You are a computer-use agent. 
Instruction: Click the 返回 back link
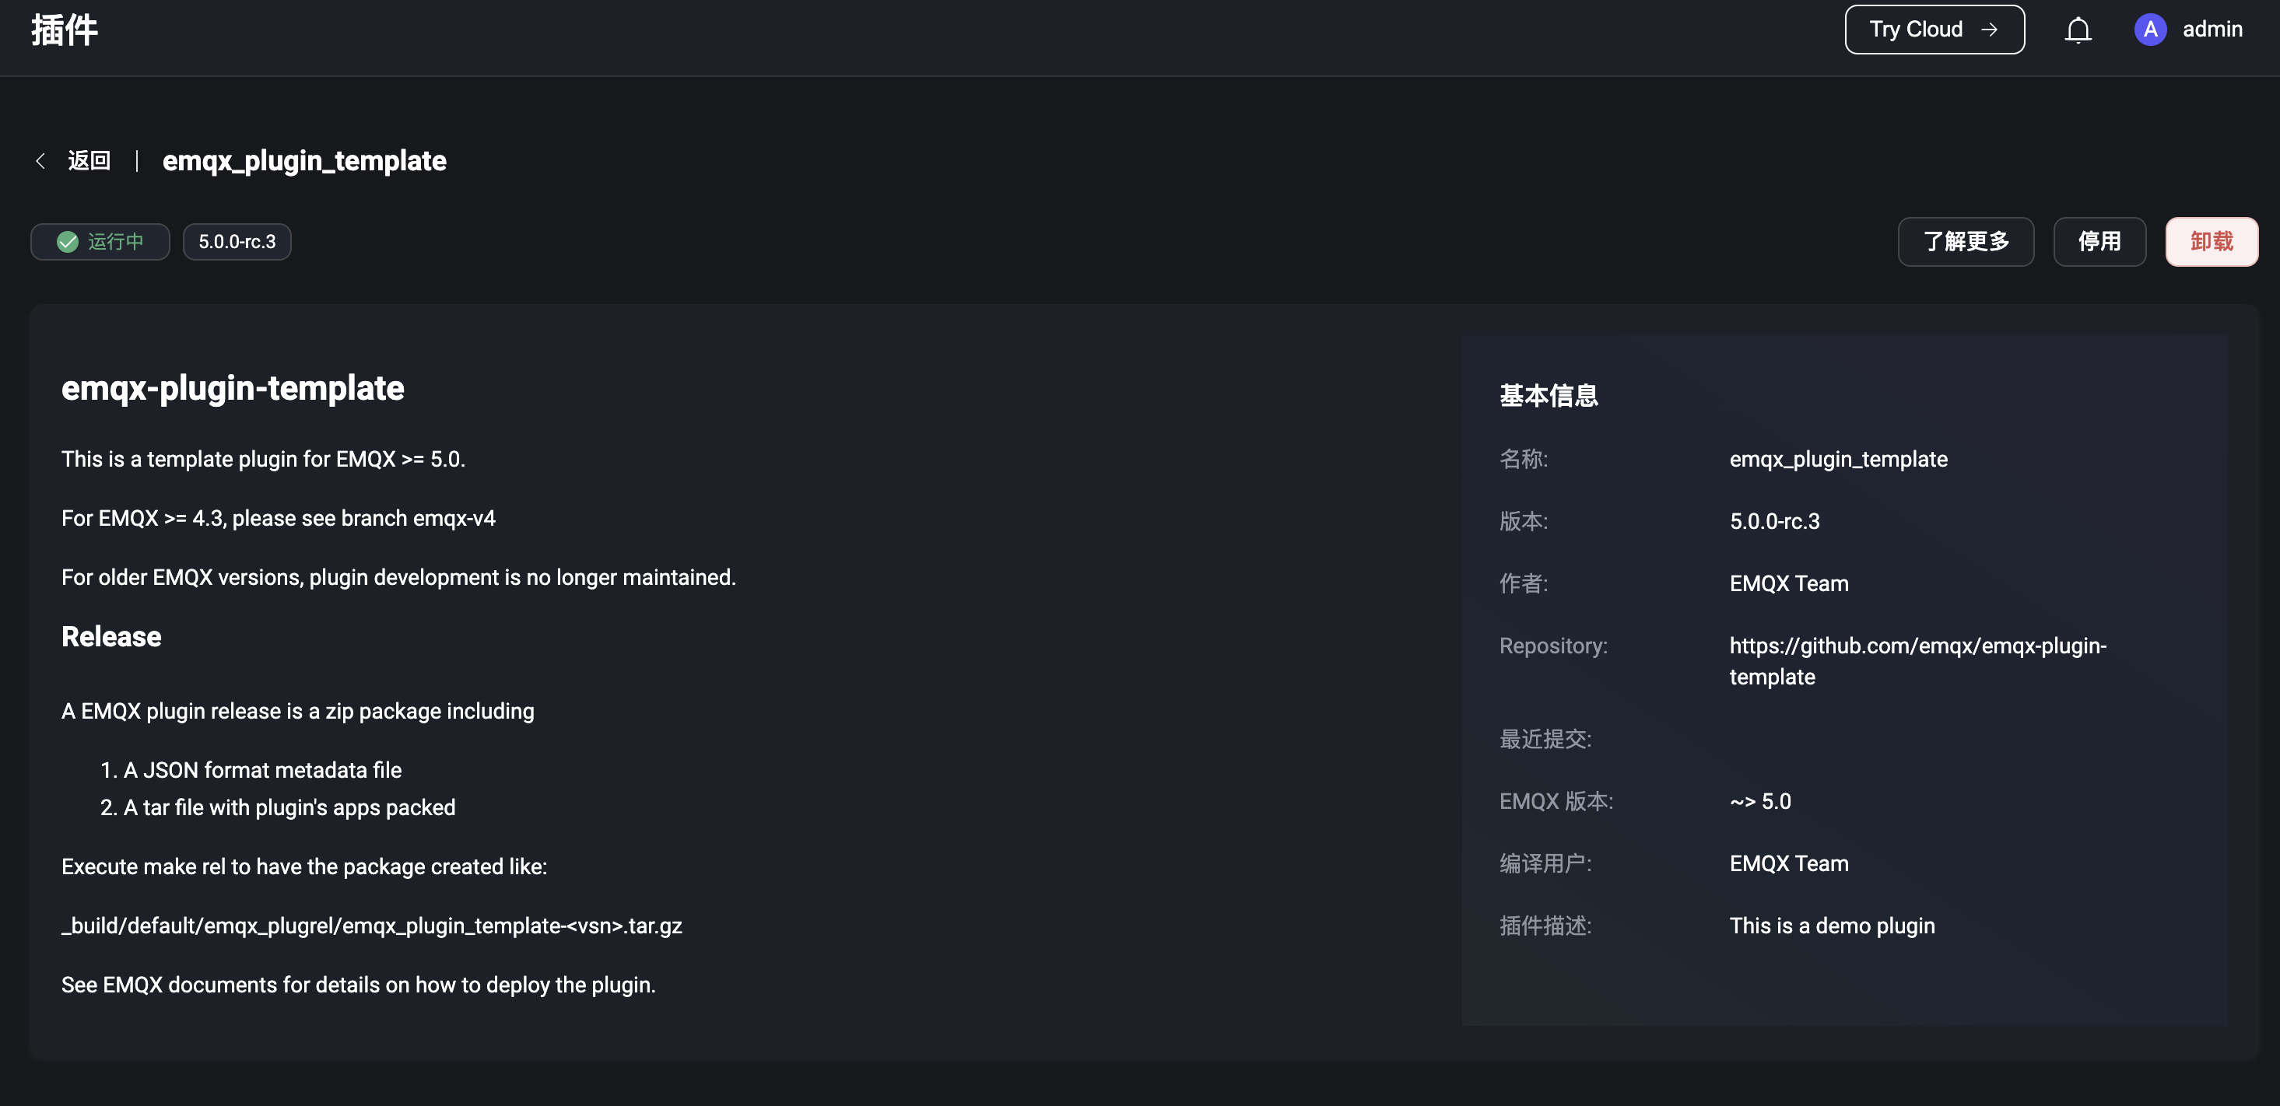[x=89, y=160]
